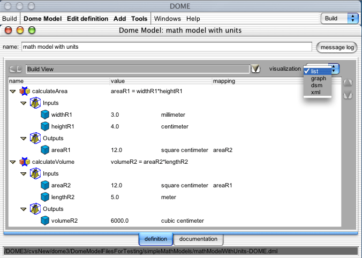Select graph in the visualization menu
Screen dimensions: 362x258
coord(318,79)
